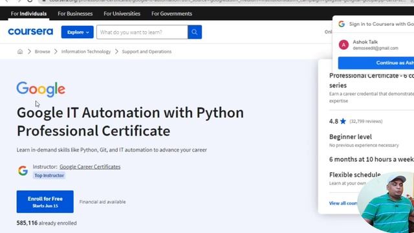The width and height of the screenshot is (414, 233).
Task: Click the magnifier search button
Action: tap(195, 32)
